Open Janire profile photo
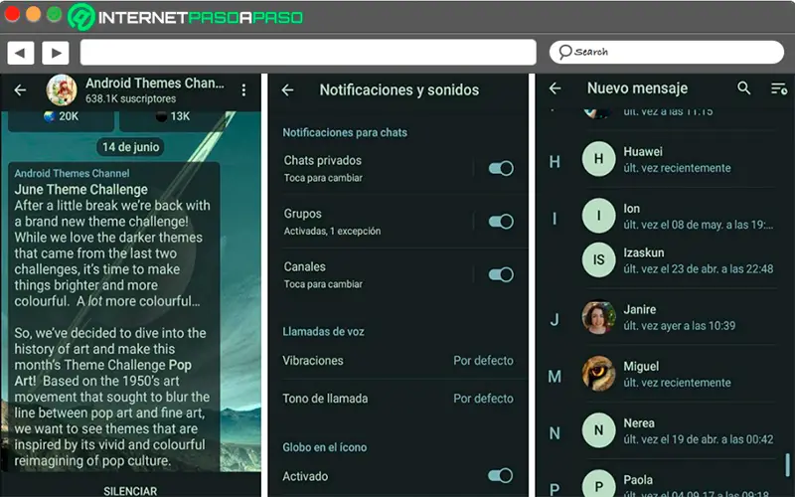The width and height of the screenshot is (795, 497). tap(599, 317)
